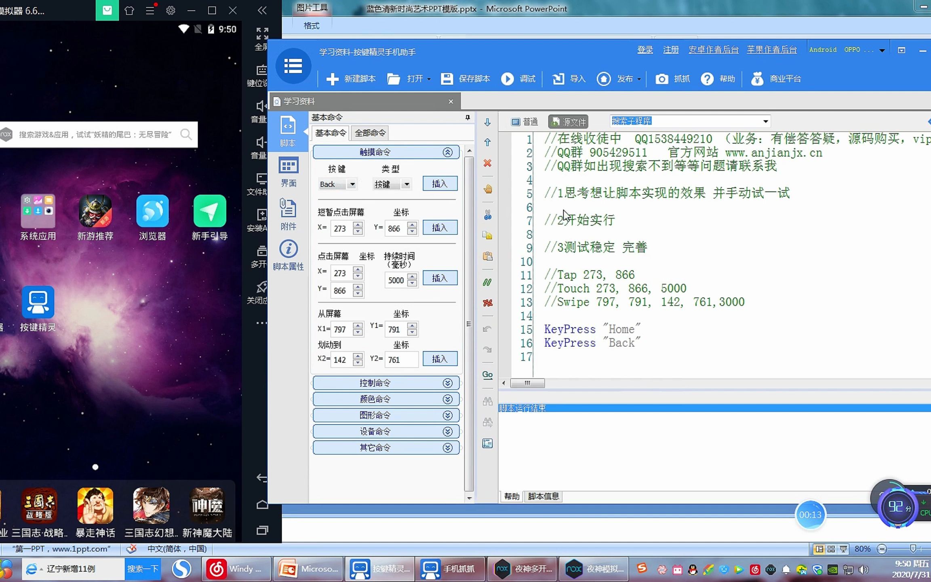Open the 附件 attachments sidebar icon
This screenshot has width=931, height=582.
pos(288,209)
